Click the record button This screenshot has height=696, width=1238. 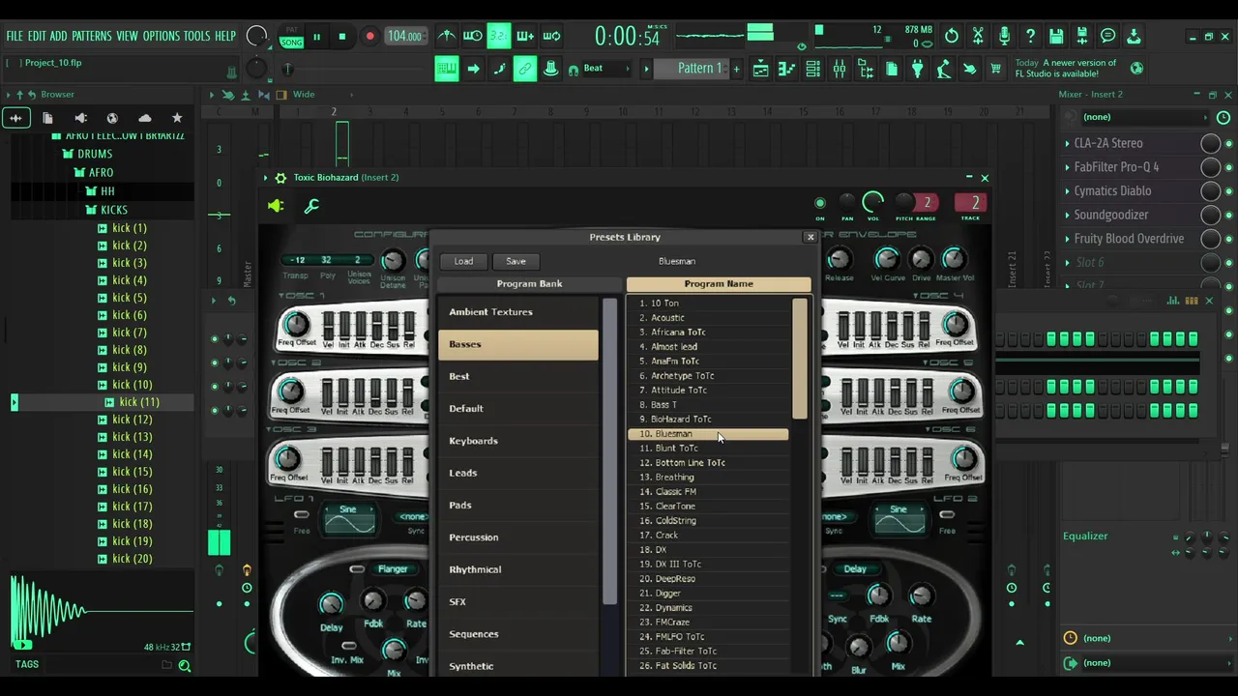click(369, 37)
